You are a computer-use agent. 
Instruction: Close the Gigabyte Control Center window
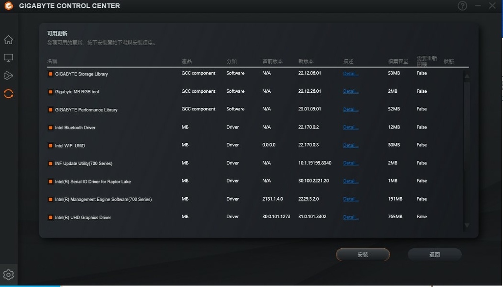click(x=492, y=6)
